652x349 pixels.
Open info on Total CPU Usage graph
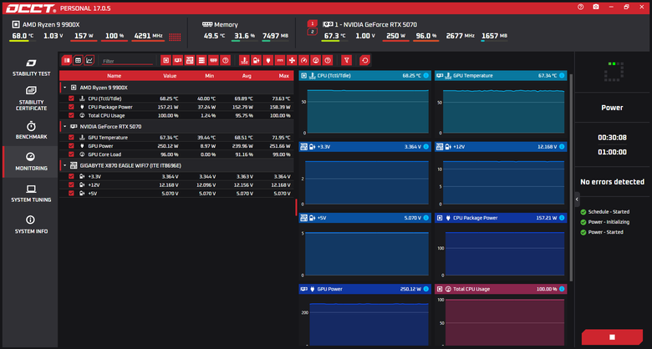[562, 289]
